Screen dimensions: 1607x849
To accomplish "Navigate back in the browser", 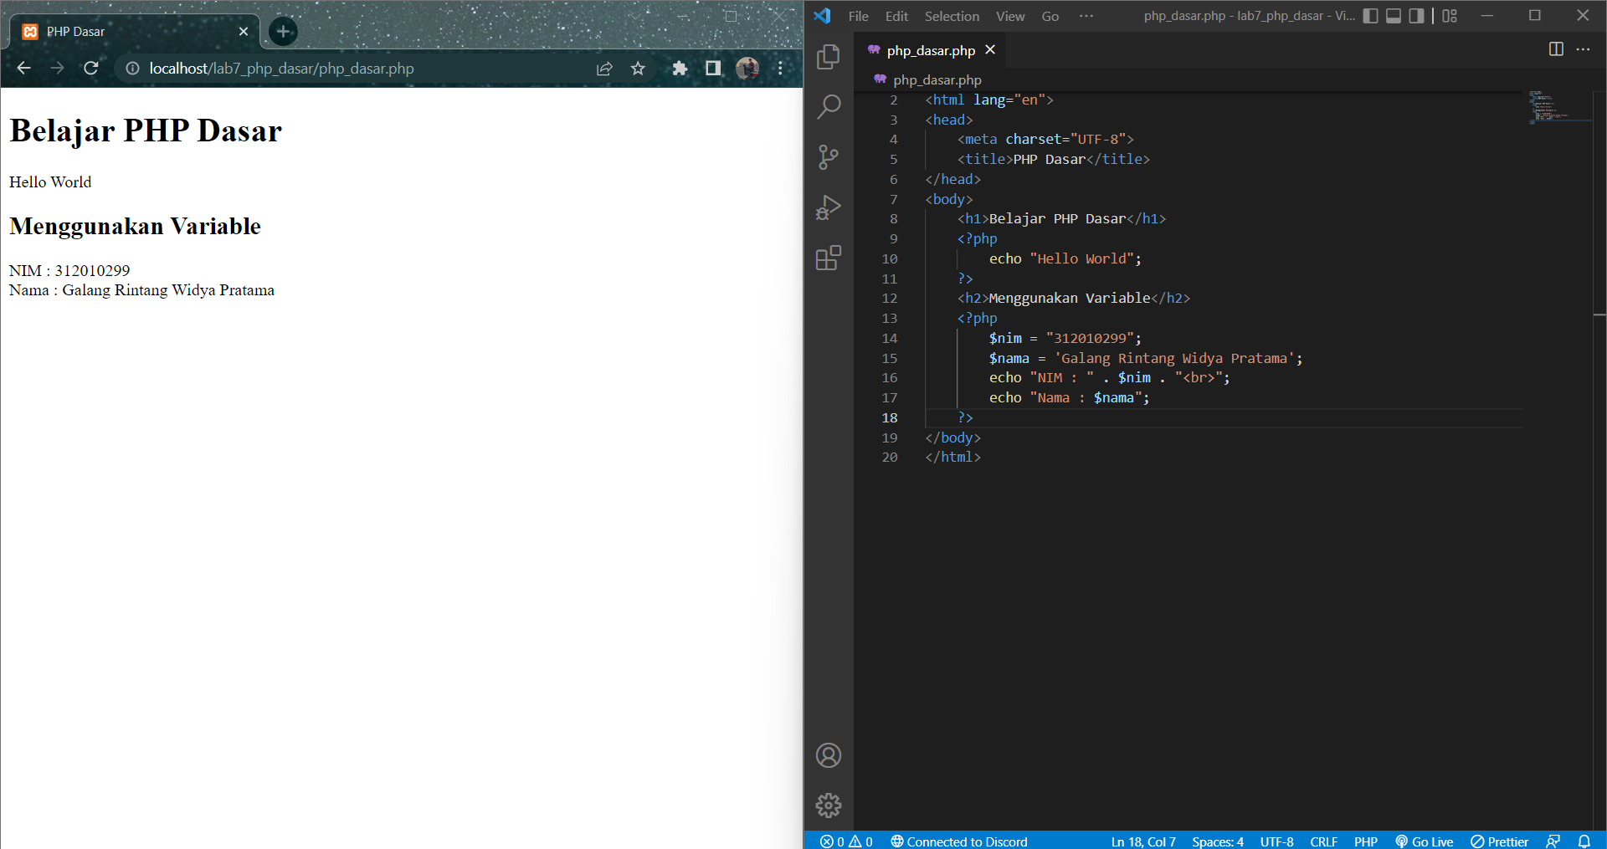I will point(23,69).
